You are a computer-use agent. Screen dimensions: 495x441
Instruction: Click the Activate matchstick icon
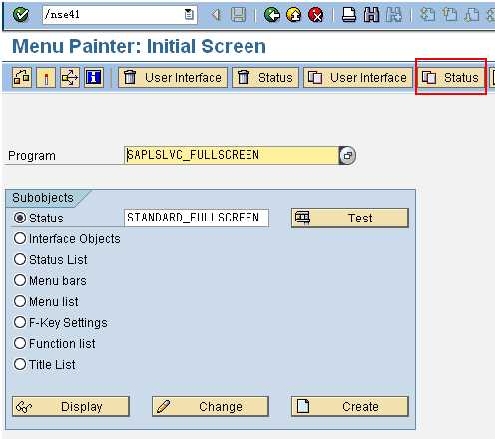click(x=46, y=78)
